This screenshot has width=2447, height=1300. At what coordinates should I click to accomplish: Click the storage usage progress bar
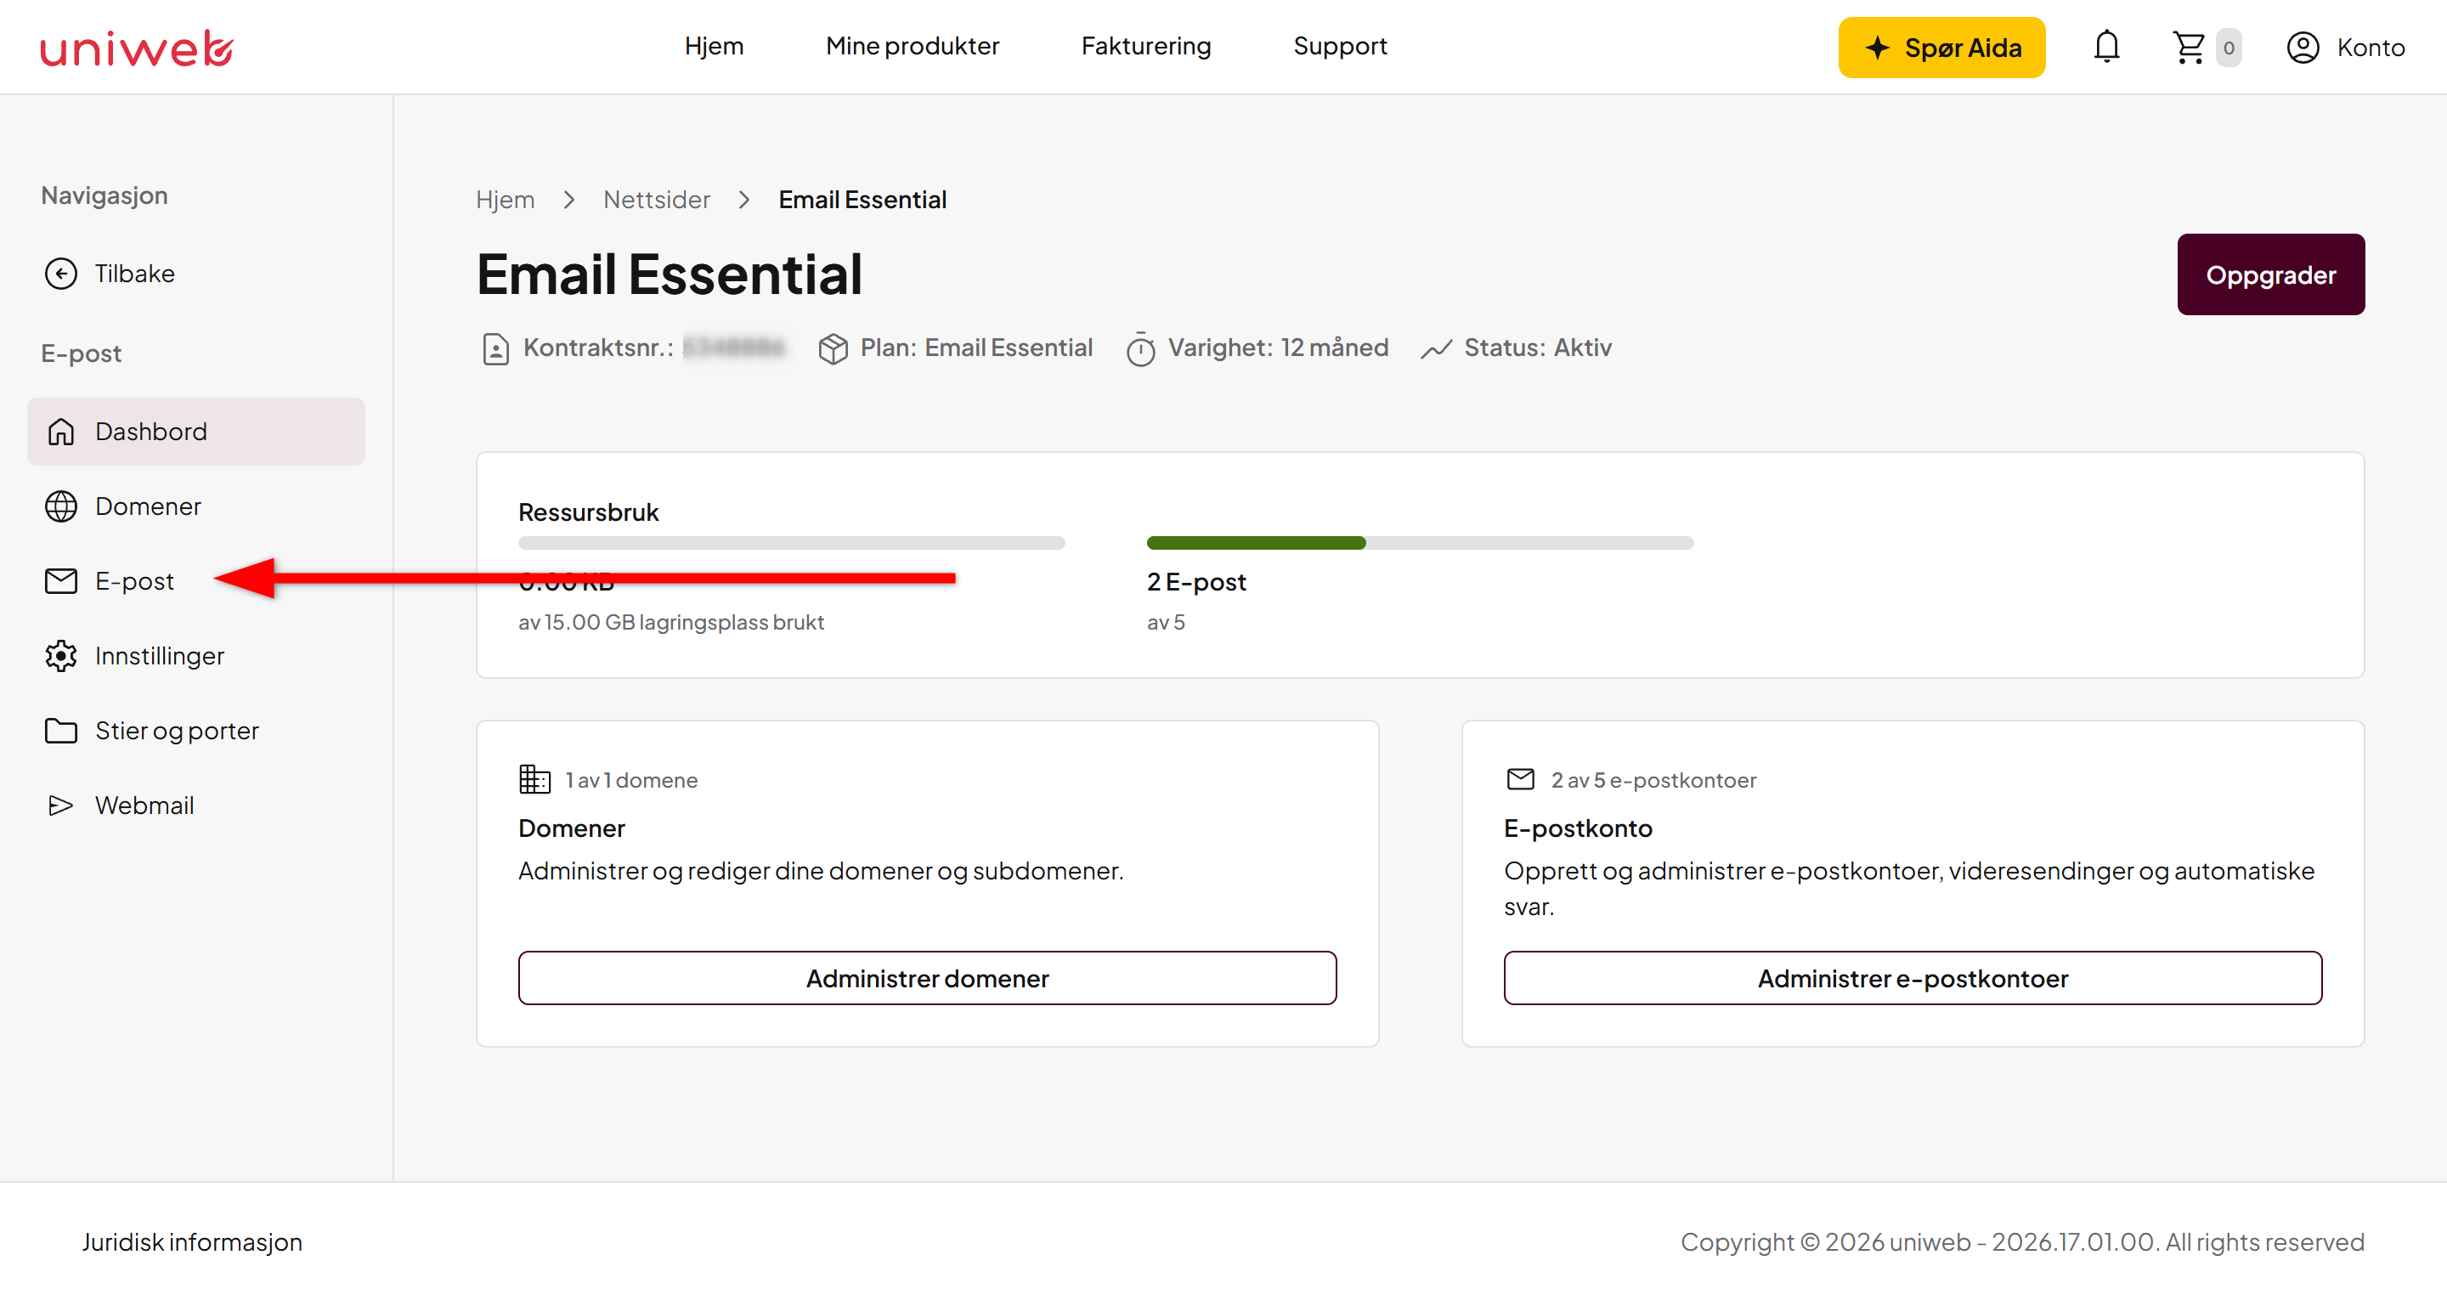coord(791,543)
